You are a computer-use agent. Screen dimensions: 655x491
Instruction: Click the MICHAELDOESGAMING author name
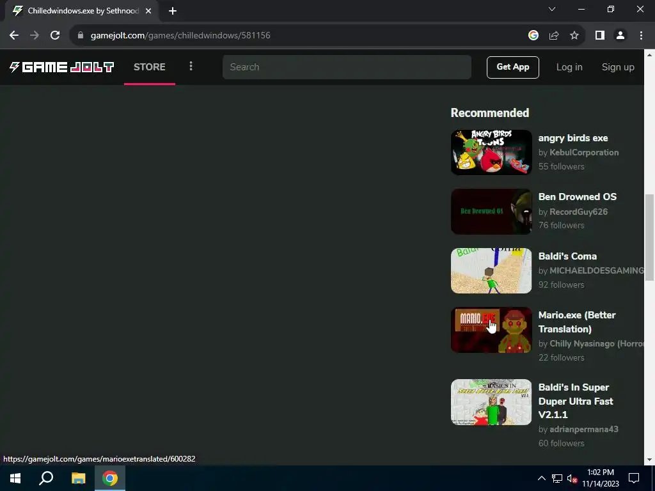(597, 270)
